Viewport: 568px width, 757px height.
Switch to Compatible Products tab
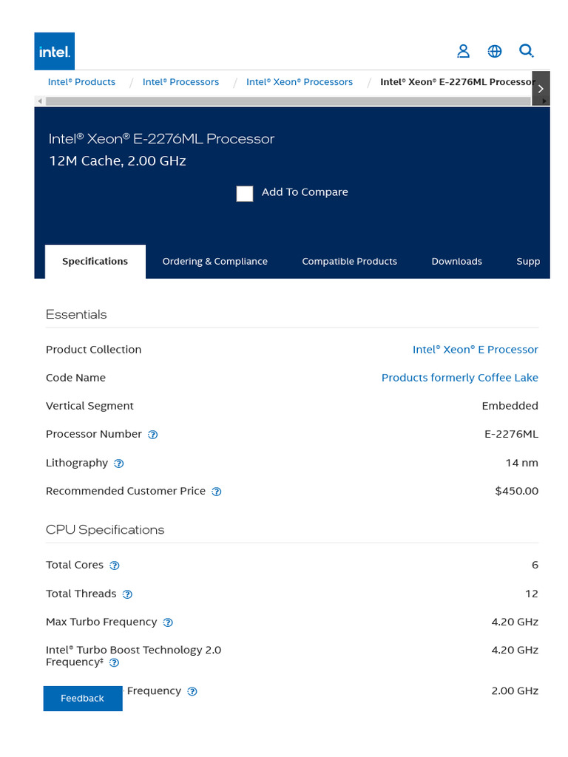(349, 261)
